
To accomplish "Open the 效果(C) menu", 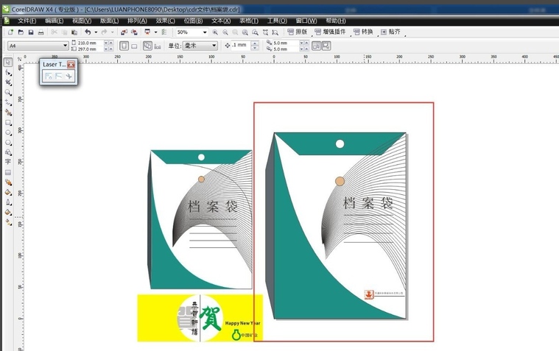I will (168, 21).
